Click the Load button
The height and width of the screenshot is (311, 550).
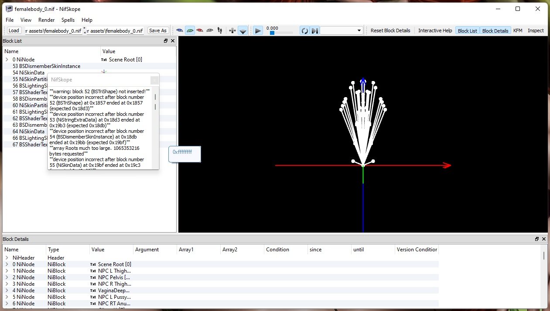14,30
